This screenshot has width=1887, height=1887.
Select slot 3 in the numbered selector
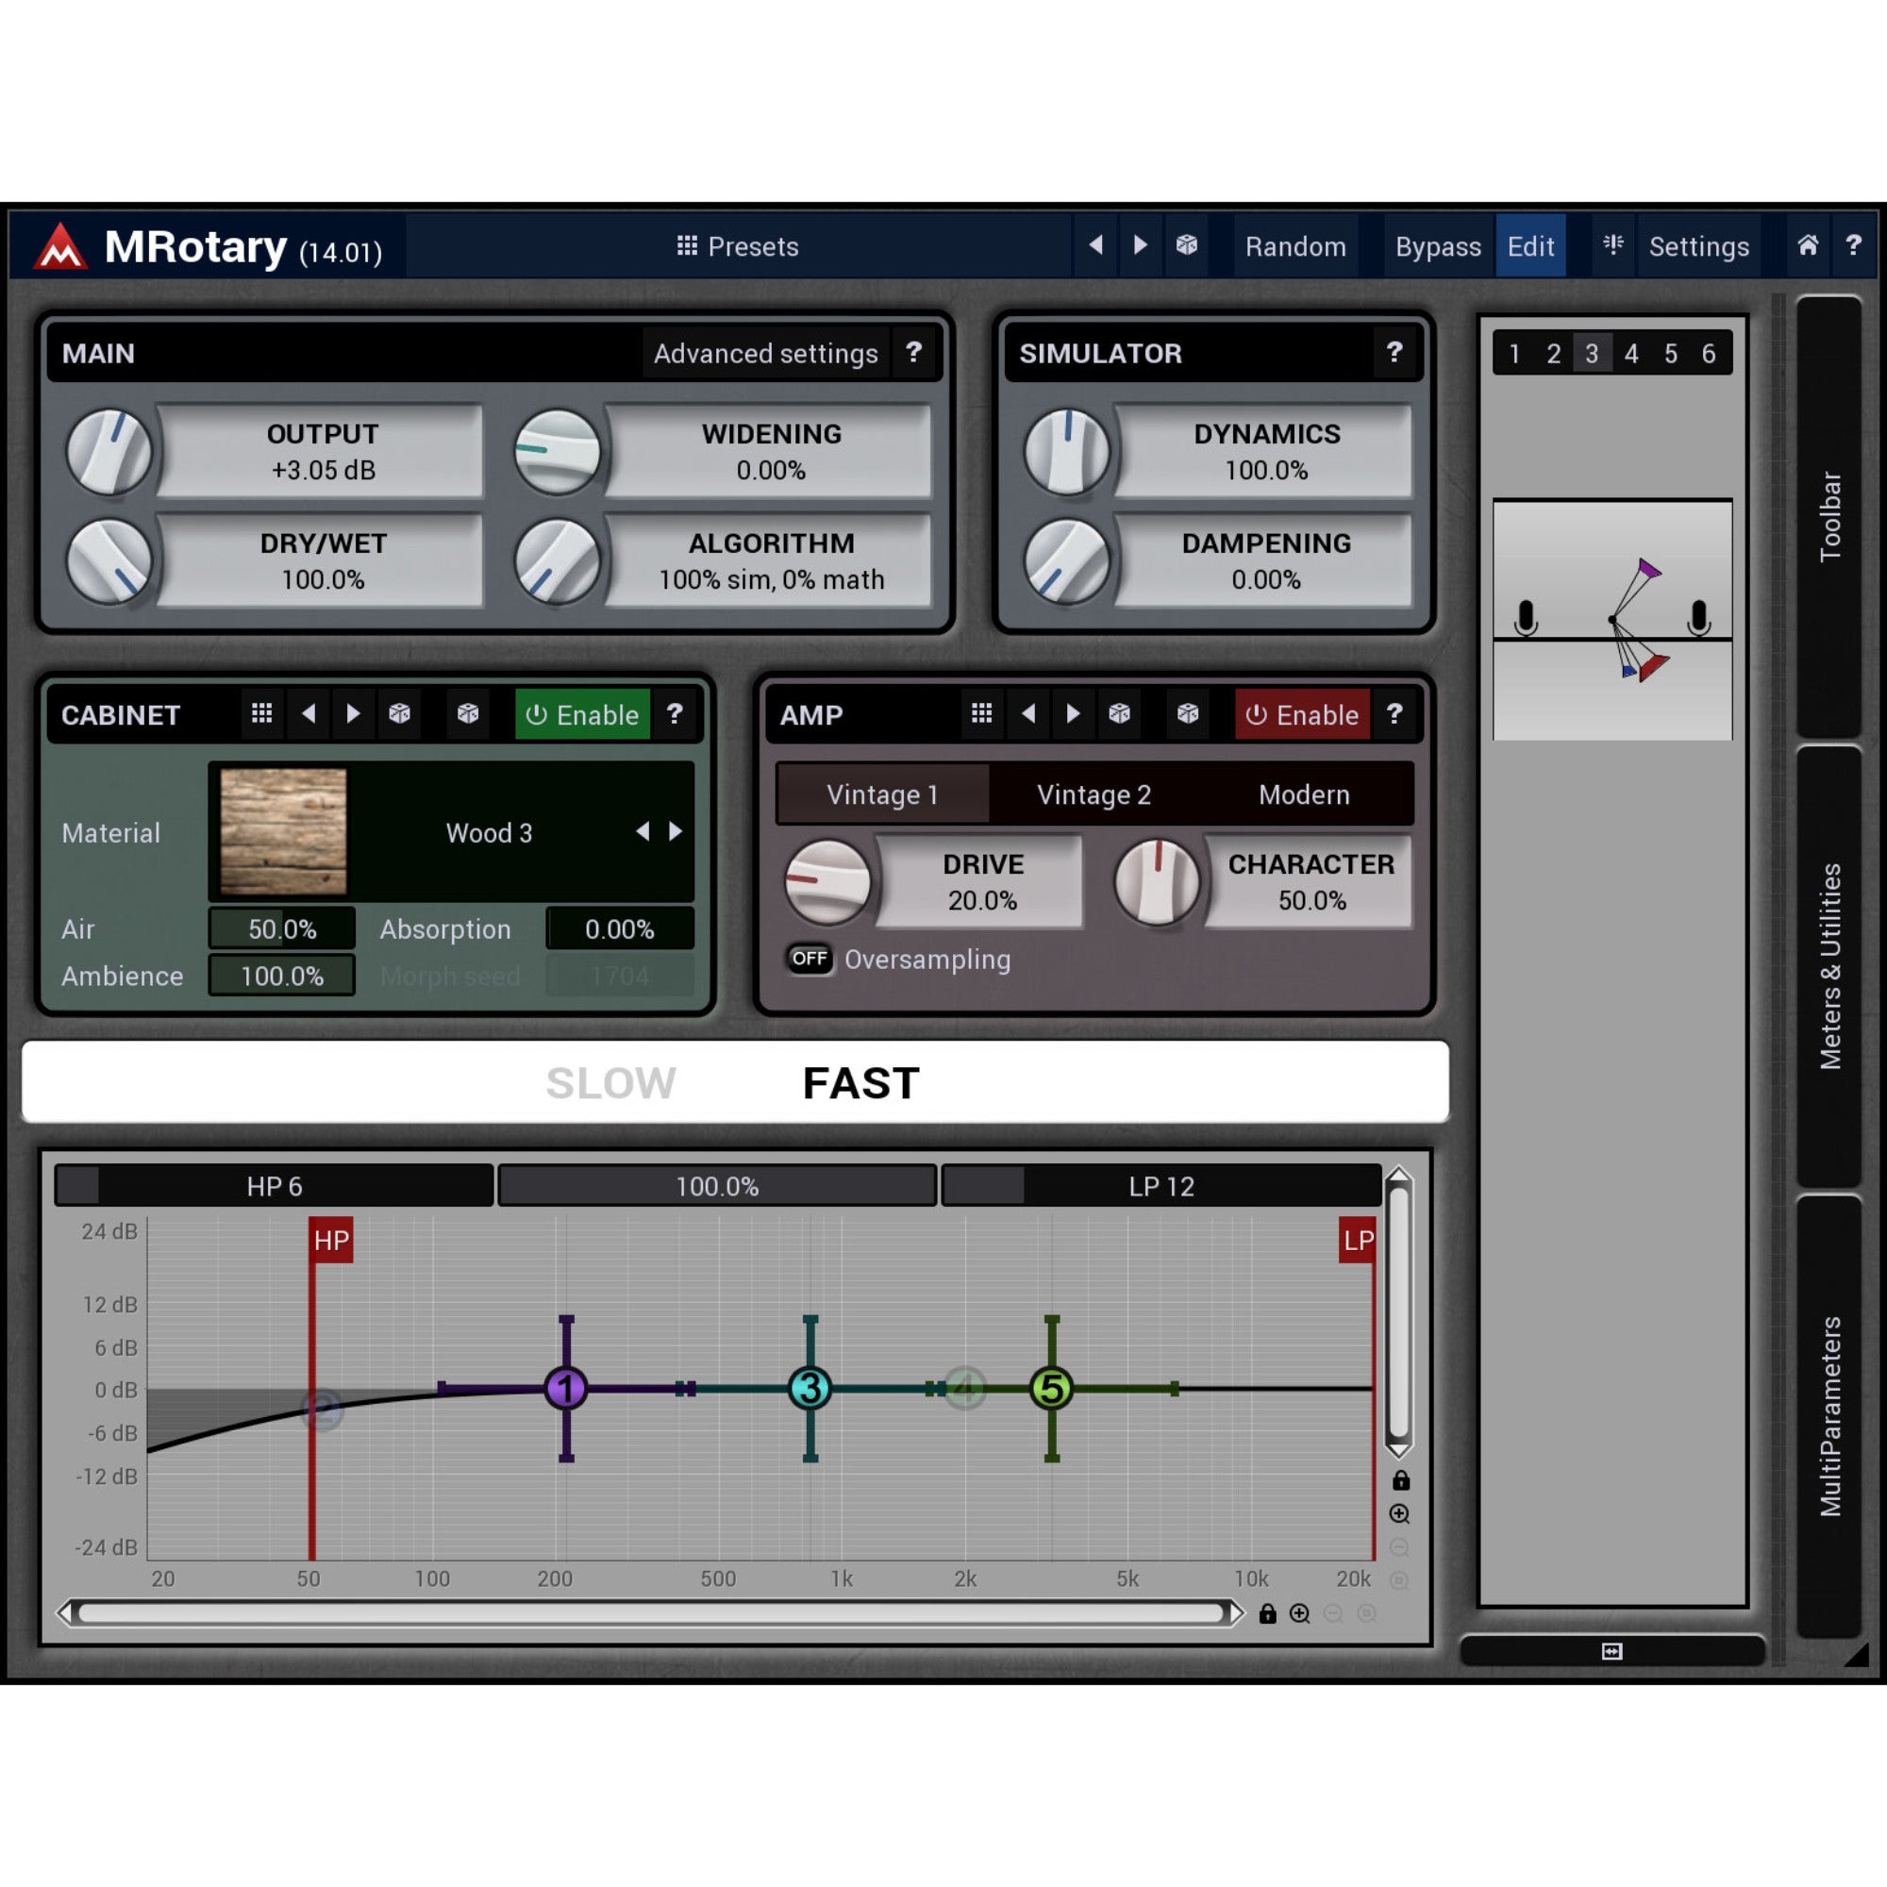pyautogui.click(x=1591, y=353)
